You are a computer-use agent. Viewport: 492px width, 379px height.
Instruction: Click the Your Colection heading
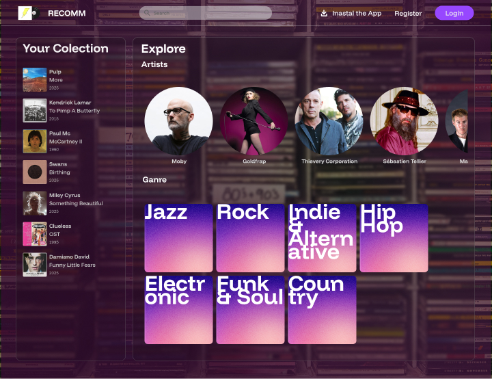tap(66, 49)
